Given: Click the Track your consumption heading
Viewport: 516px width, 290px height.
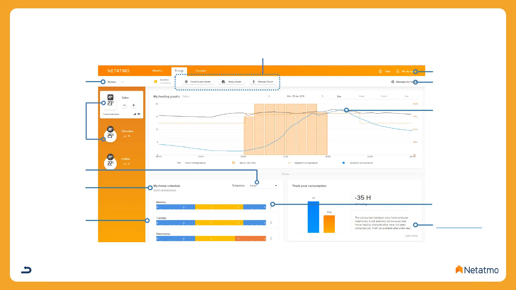Looking at the screenshot, I should (309, 186).
